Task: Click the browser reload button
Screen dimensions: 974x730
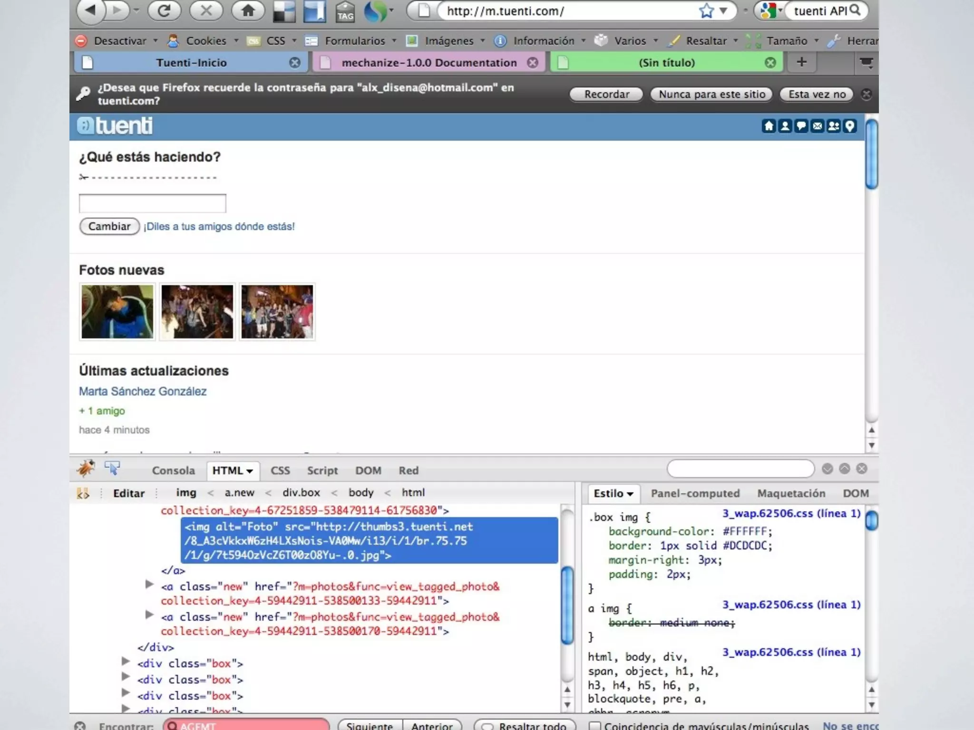Action: [x=164, y=10]
